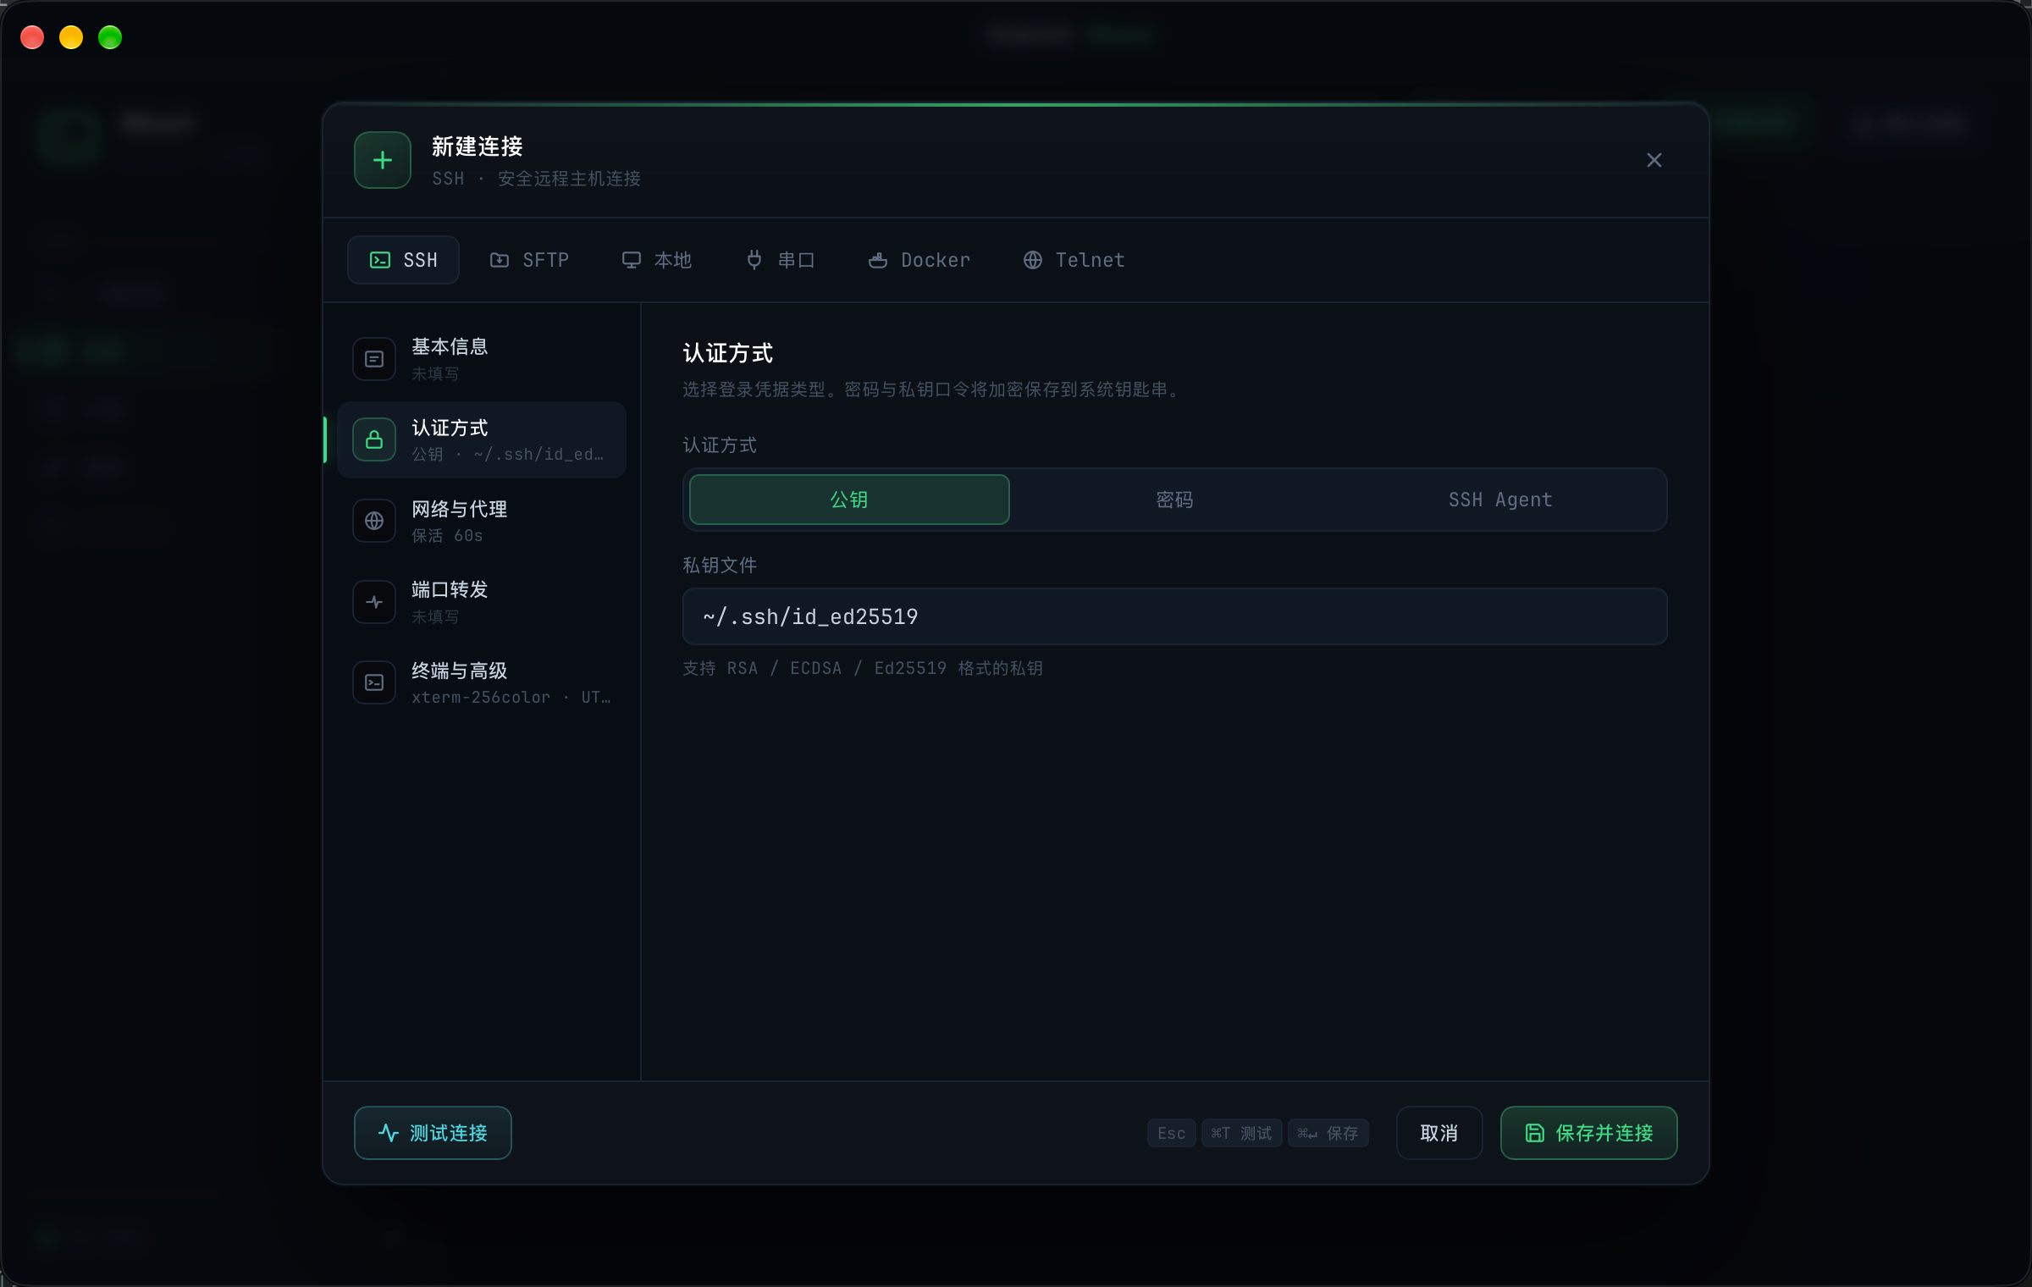2032x1287 pixels.
Task: Click the green plus new-connection icon
Action: (x=382, y=160)
